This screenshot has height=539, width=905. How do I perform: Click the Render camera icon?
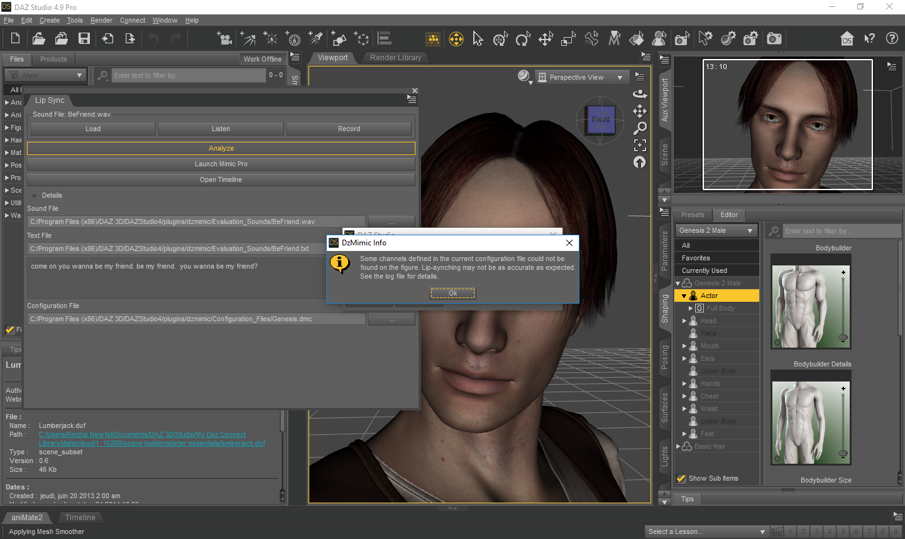pos(774,39)
